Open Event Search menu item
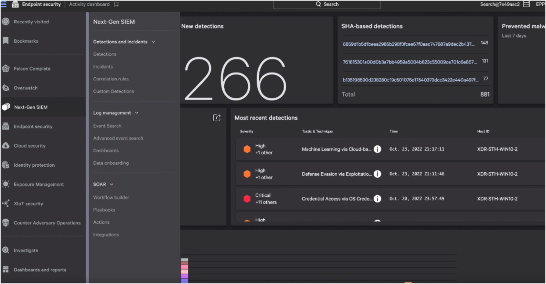 point(107,126)
